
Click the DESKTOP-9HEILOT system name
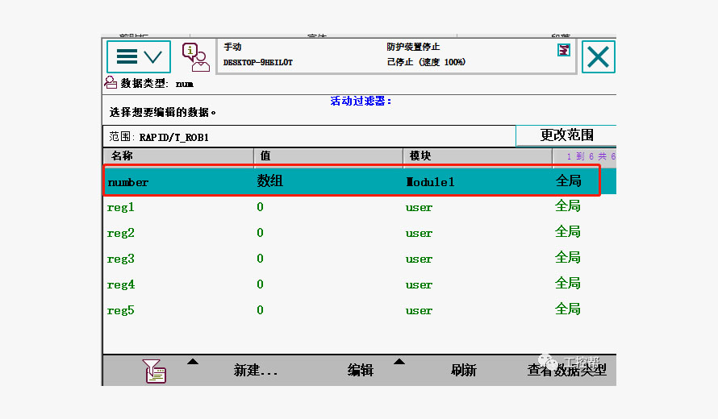coord(258,62)
